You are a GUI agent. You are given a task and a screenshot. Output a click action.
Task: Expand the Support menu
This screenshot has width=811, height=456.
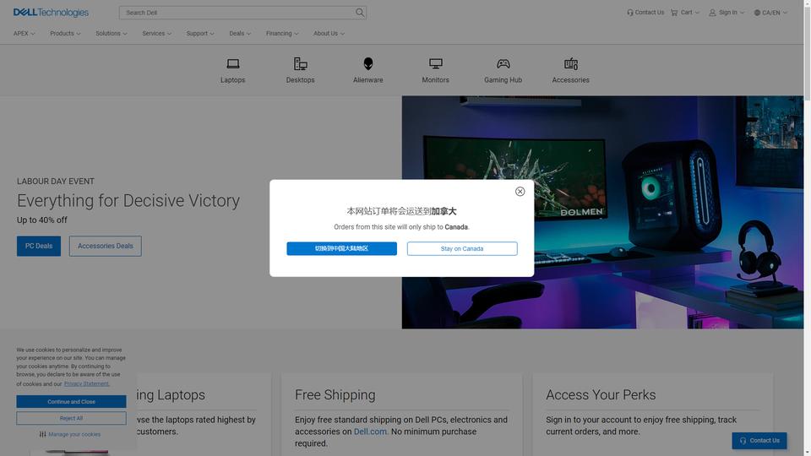(200, 33)
